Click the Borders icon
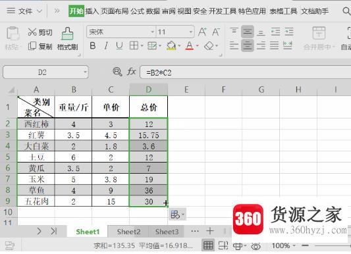The height and width of the screenshot is (254, 351). point(134,46)
